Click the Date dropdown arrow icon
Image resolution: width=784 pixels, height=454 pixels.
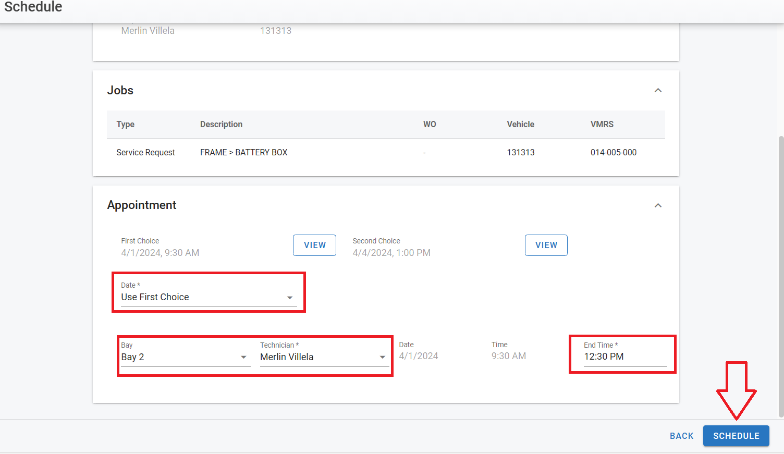pos(290,298)
